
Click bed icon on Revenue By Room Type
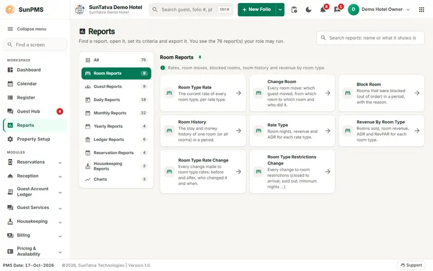coord(348,131)
